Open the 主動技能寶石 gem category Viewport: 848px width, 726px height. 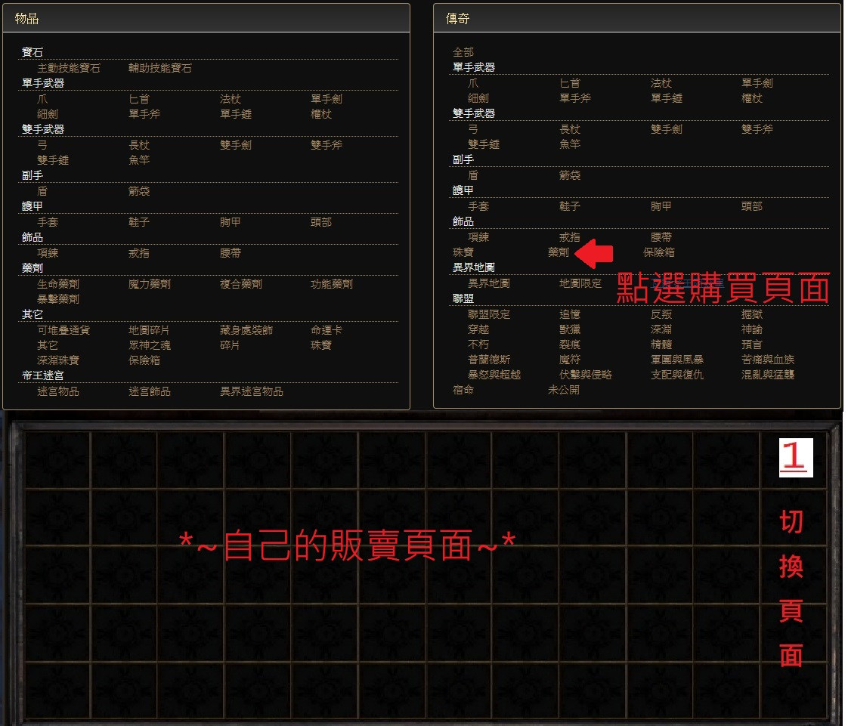tap(68, 66)
